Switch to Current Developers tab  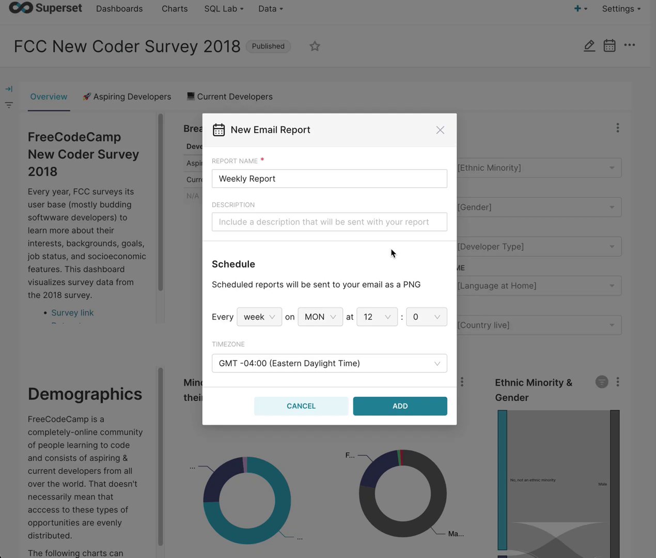point(229,97)
